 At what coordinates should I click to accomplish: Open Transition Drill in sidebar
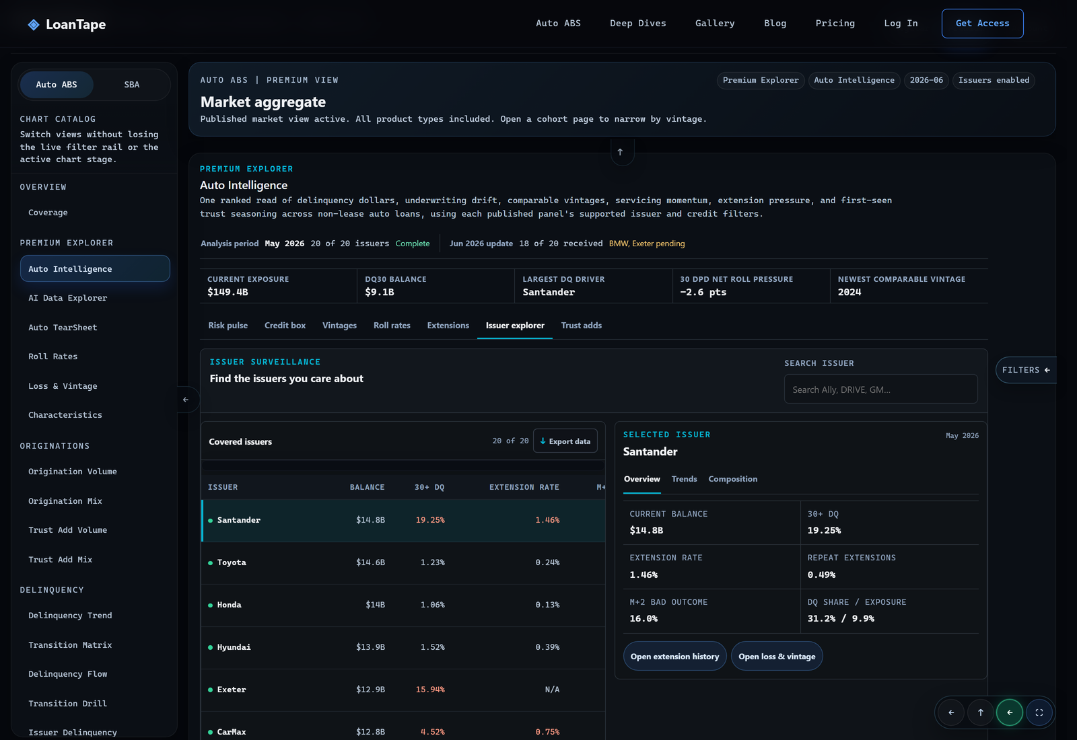(95, 704)
